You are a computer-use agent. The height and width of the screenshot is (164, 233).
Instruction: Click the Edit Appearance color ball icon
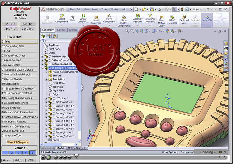pyautogui.click(x=167, y=31)
